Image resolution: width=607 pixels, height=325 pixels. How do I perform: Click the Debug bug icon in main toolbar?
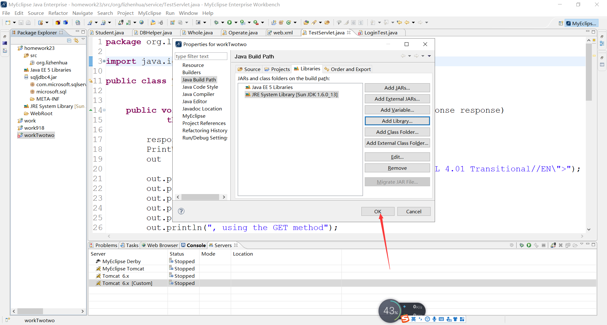tap(216, 22)
